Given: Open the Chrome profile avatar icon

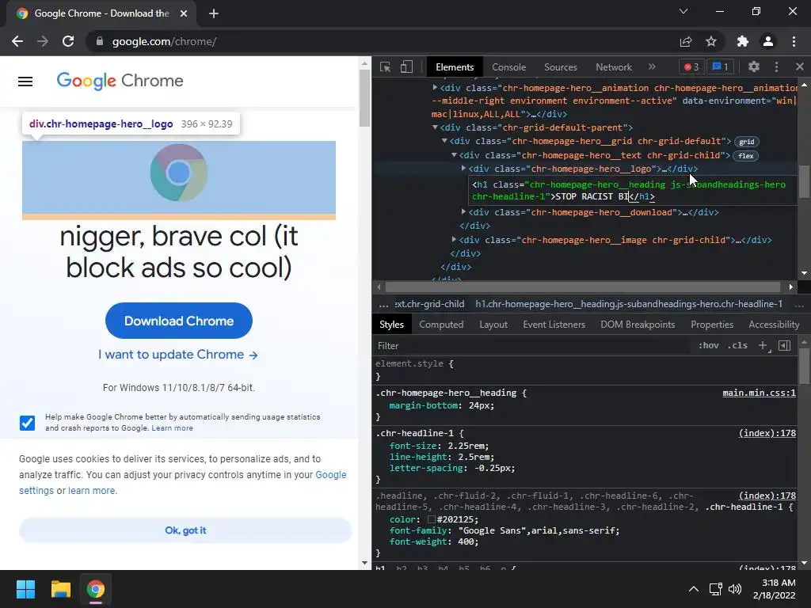Looking at the screenshot, I should [768, 41].
